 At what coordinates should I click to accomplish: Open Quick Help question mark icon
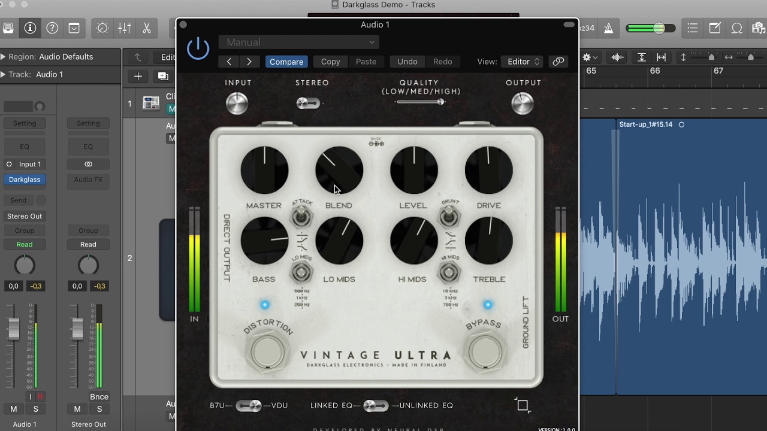(52, 28)
